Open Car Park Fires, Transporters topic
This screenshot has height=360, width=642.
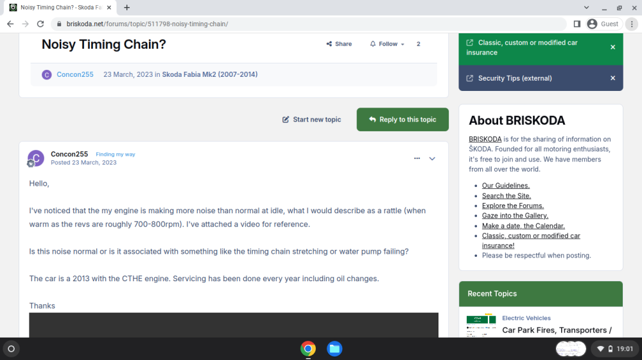click(557, 330)
